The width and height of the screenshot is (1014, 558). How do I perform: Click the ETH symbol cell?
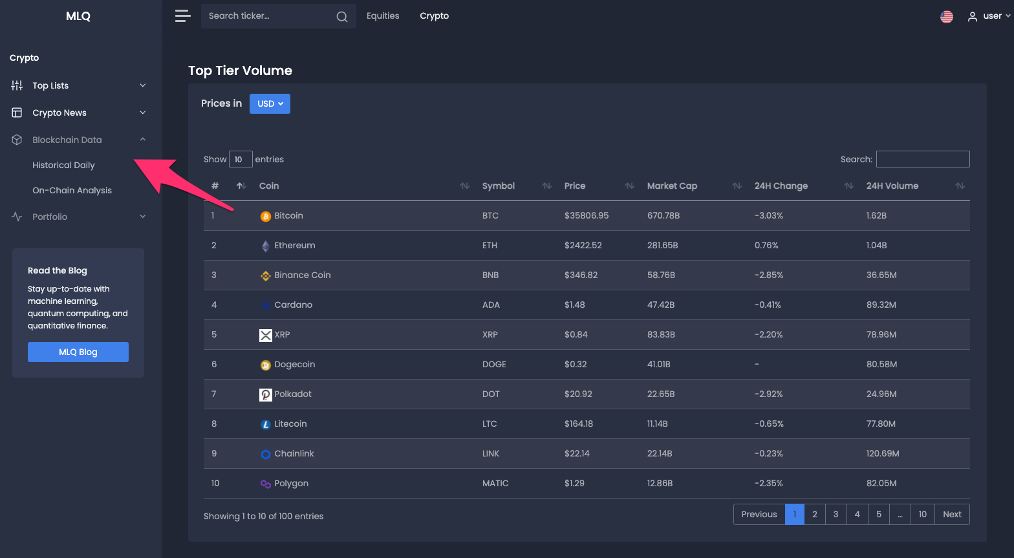coord(490,245)
